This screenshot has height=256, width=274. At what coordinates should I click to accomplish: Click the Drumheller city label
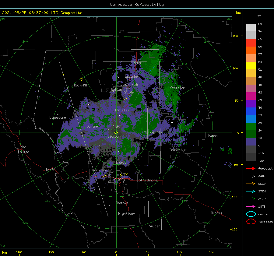pos(178,150)
